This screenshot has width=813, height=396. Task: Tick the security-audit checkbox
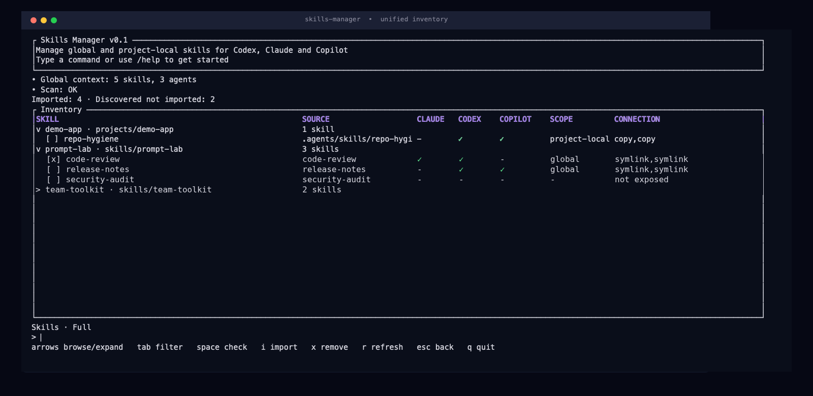[x=53, y=180]
